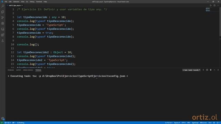Maximize terminal panel with chevron up
This screenshot has height=124, width=221.
[x=214, y=70]
